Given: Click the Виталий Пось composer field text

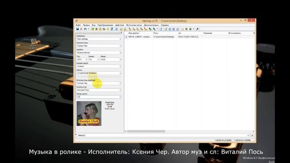Looking at the screenshot, I should 83,90.
